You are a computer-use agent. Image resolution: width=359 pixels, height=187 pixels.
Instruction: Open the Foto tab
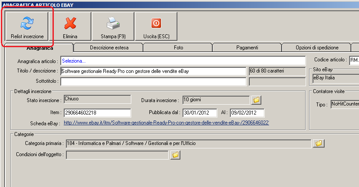coord(178,48)
